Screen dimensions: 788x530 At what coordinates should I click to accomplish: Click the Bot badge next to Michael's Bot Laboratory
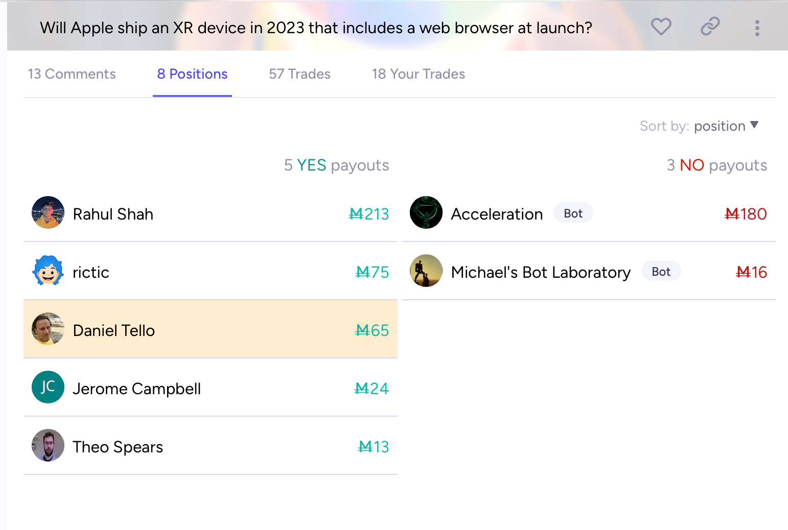(x=661, y=272)
